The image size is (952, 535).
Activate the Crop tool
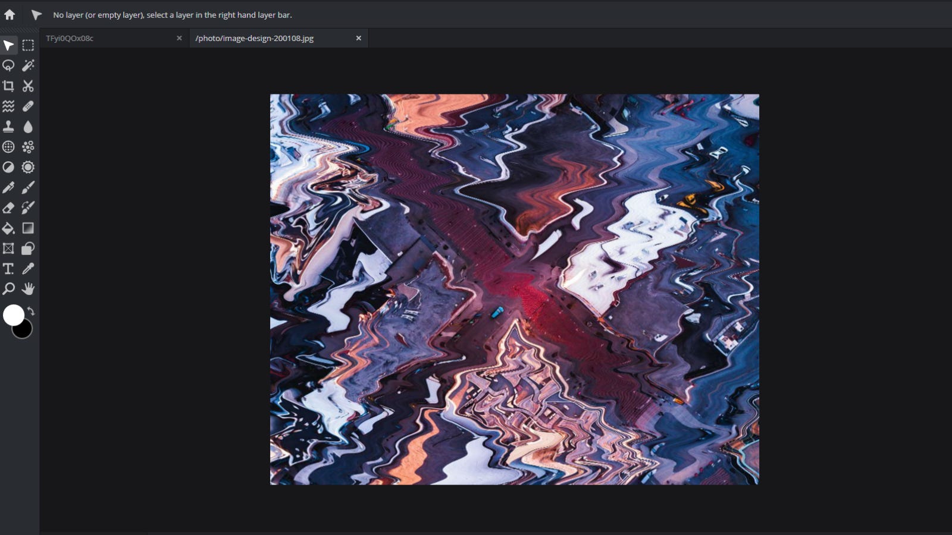[8, 86]
